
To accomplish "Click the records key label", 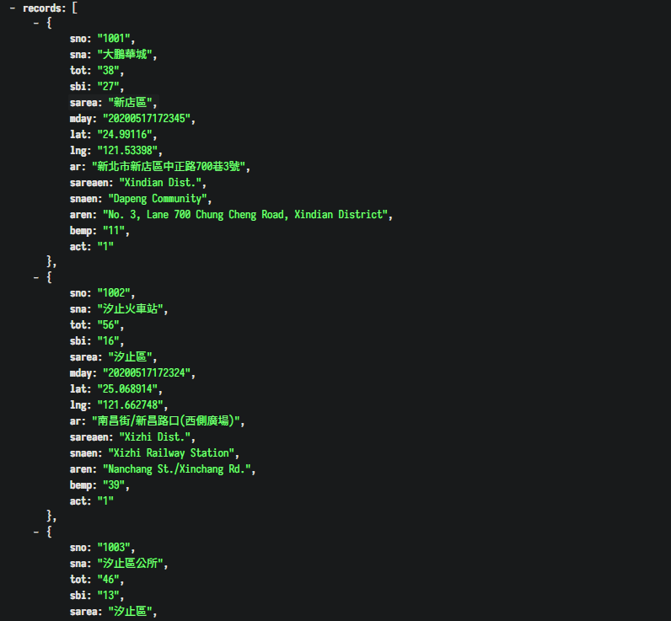I will tap(41, 8).
